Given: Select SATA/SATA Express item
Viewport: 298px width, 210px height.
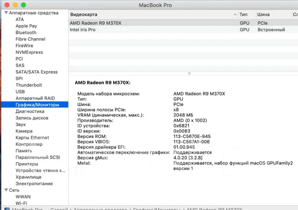Looking at the screenshot, I should pos(36,72).
